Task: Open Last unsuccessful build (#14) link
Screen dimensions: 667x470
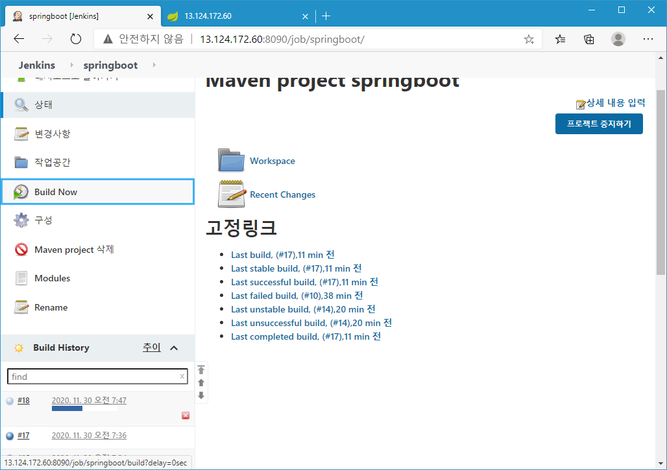Action: (311, 323)
